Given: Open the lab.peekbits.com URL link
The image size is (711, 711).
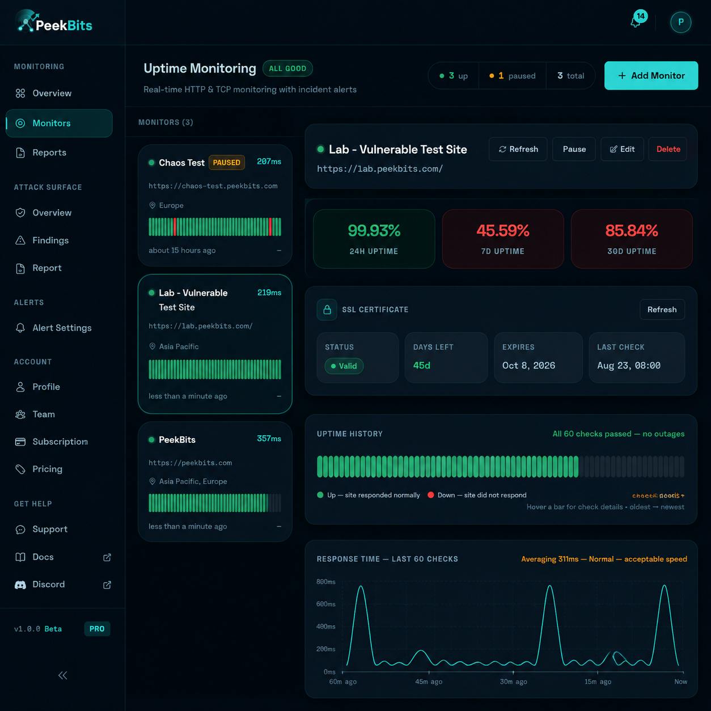Looking at the screenshot, I should tap(380, 168).
